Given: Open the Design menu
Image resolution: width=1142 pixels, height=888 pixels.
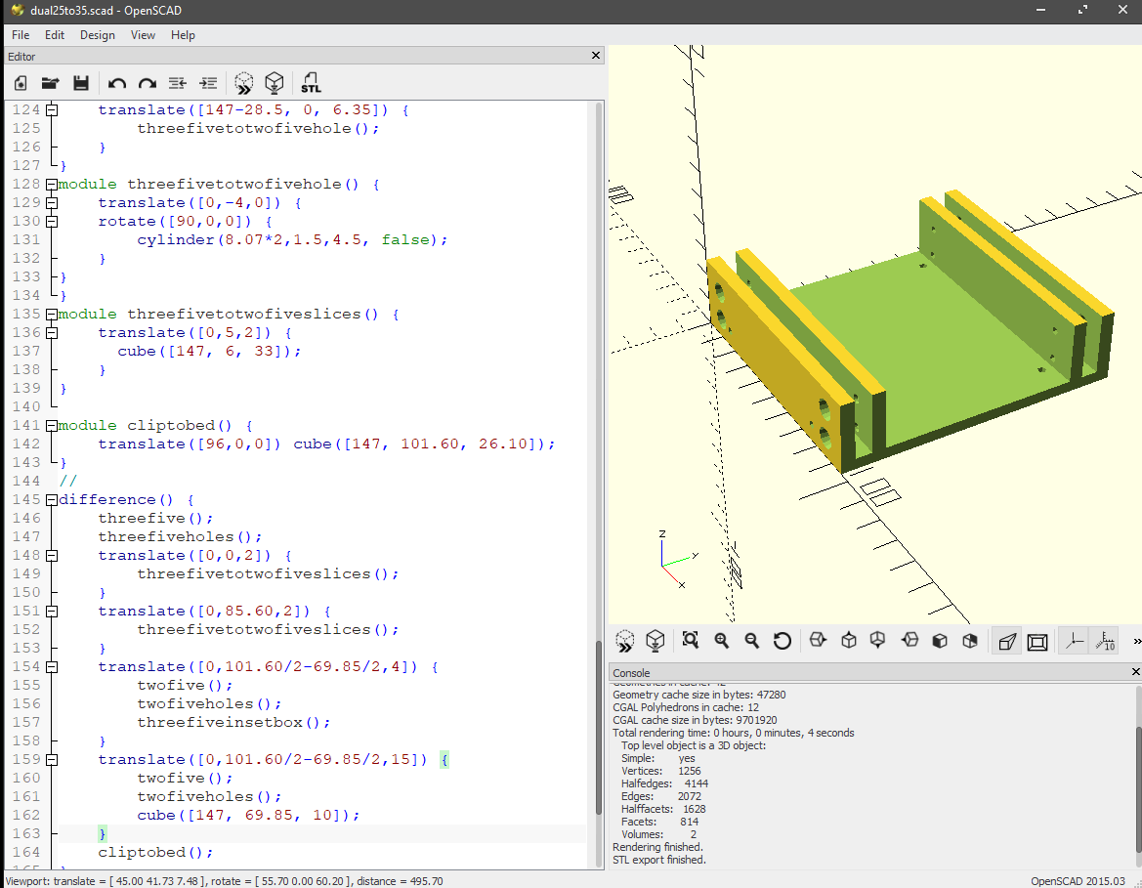Looking at the screenshot, I should click(x=97, y=35).
